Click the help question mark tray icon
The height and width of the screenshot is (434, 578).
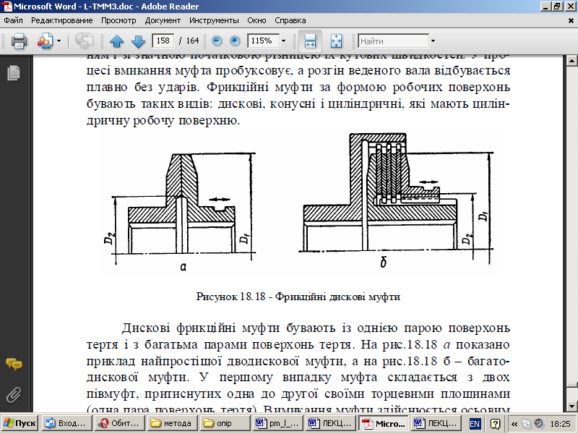point(495,423)
